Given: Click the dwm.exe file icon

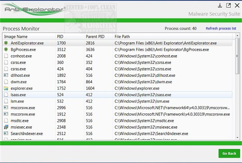Looking at the screenshot, I should pyautogui.click(x=6, y=82).
